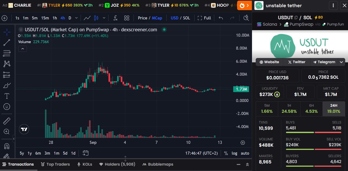Toggle Full screen chart mode
The height and width of the screenshot is (171, 348).
click(x=204, y=18)
